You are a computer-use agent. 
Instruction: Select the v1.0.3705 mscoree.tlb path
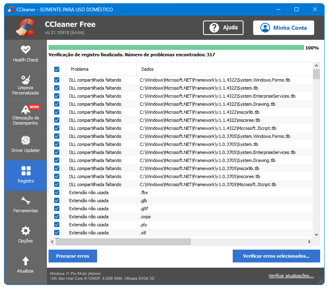click(200, 176)
